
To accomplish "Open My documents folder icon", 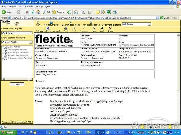I will [x=51, y=23].
